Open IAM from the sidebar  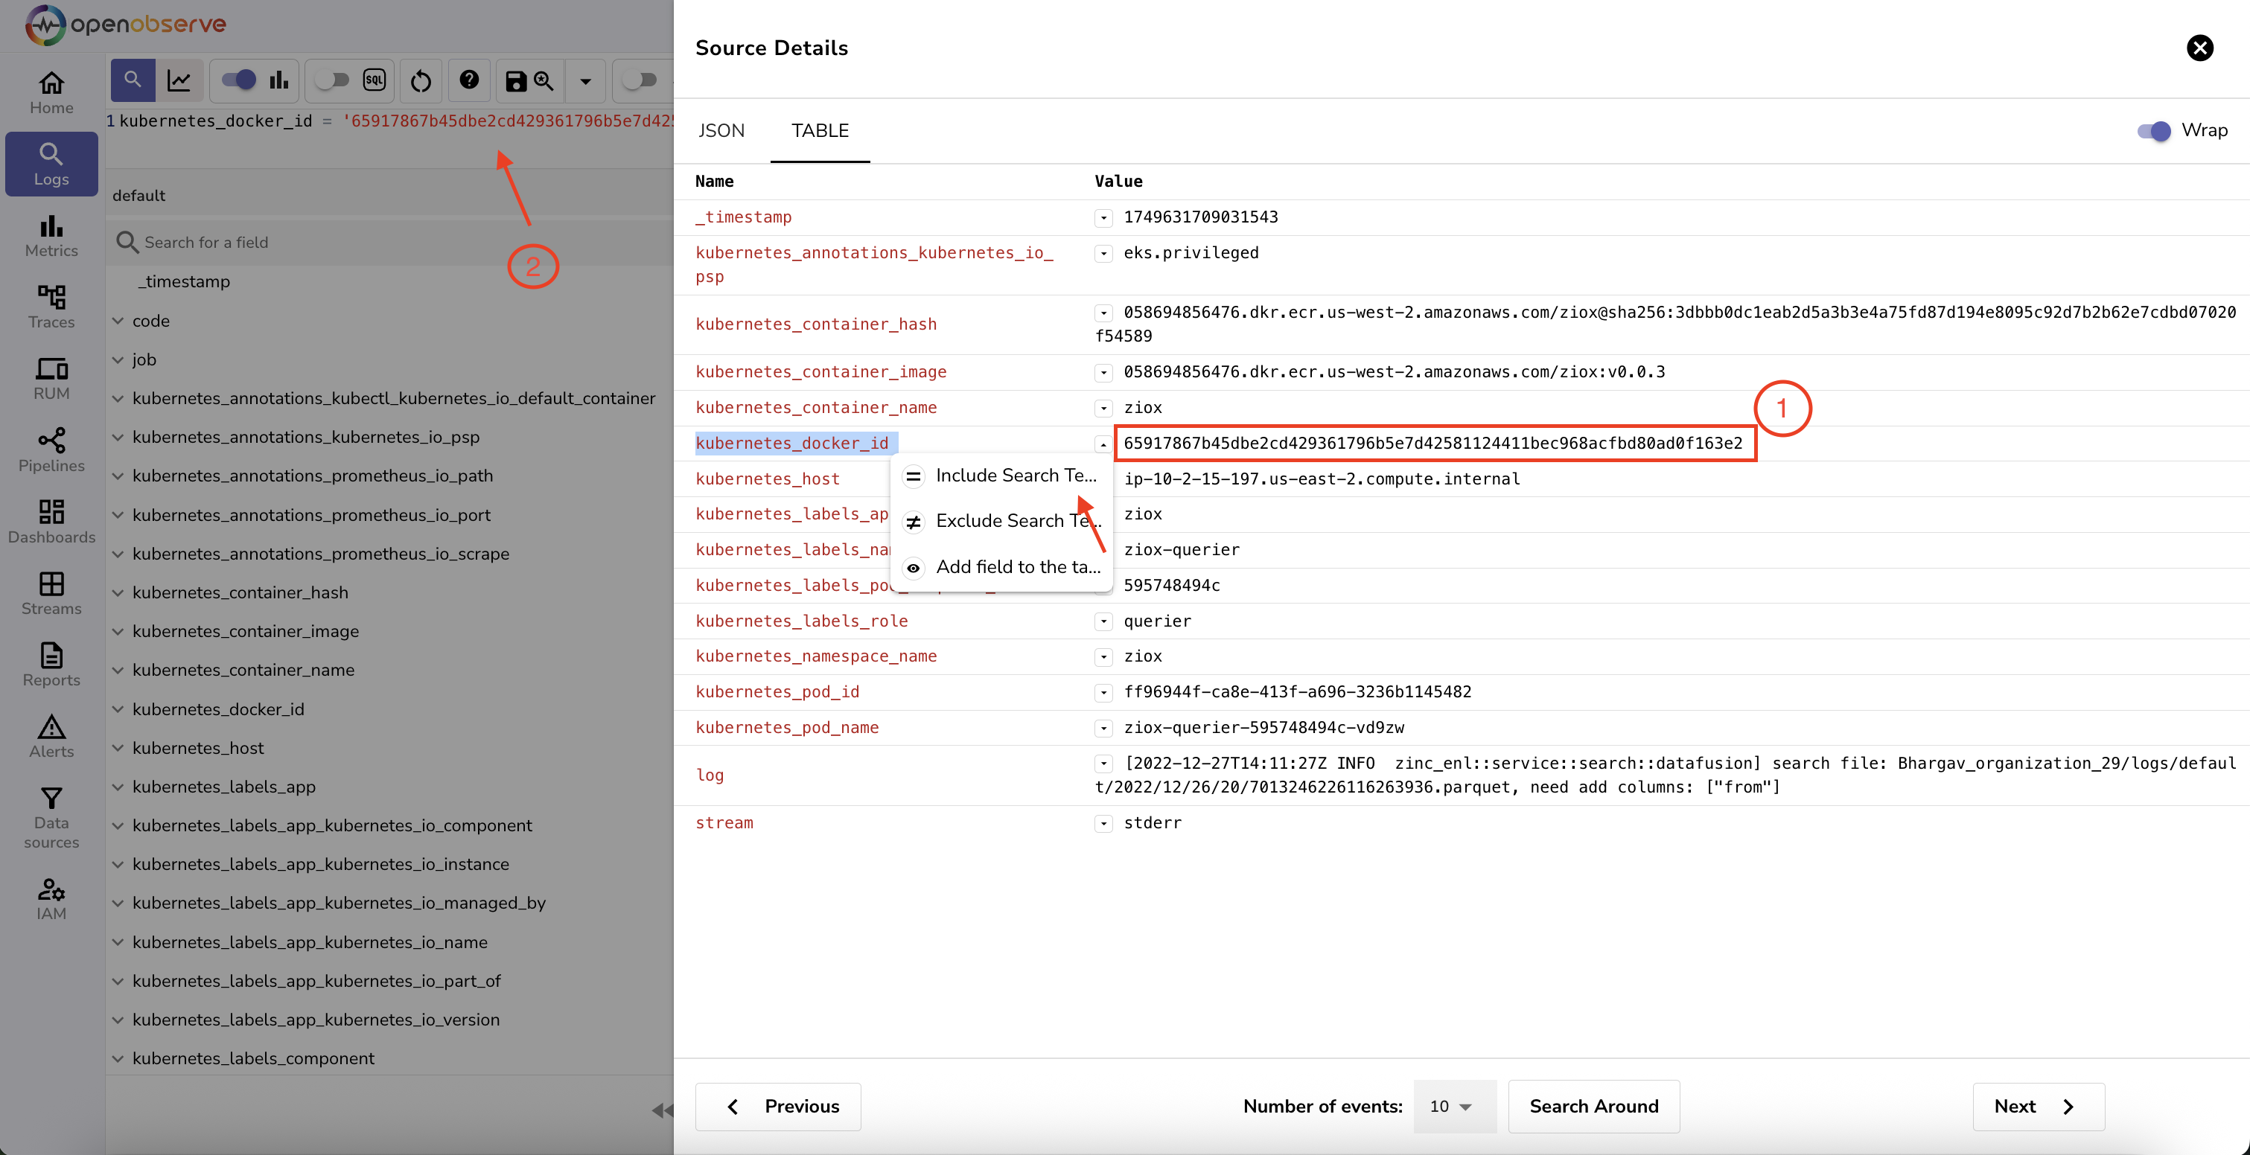coord(51,899)
